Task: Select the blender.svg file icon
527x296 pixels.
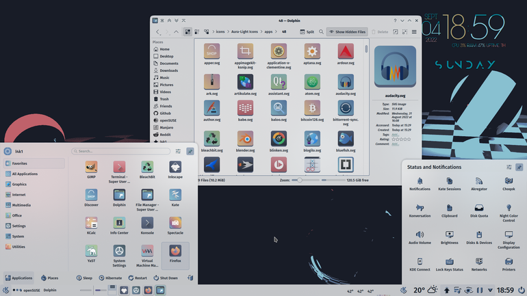Action: 245,142
